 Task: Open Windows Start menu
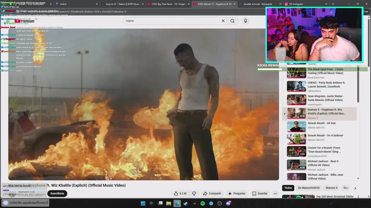pyautogui.click(x=143, y=203)
